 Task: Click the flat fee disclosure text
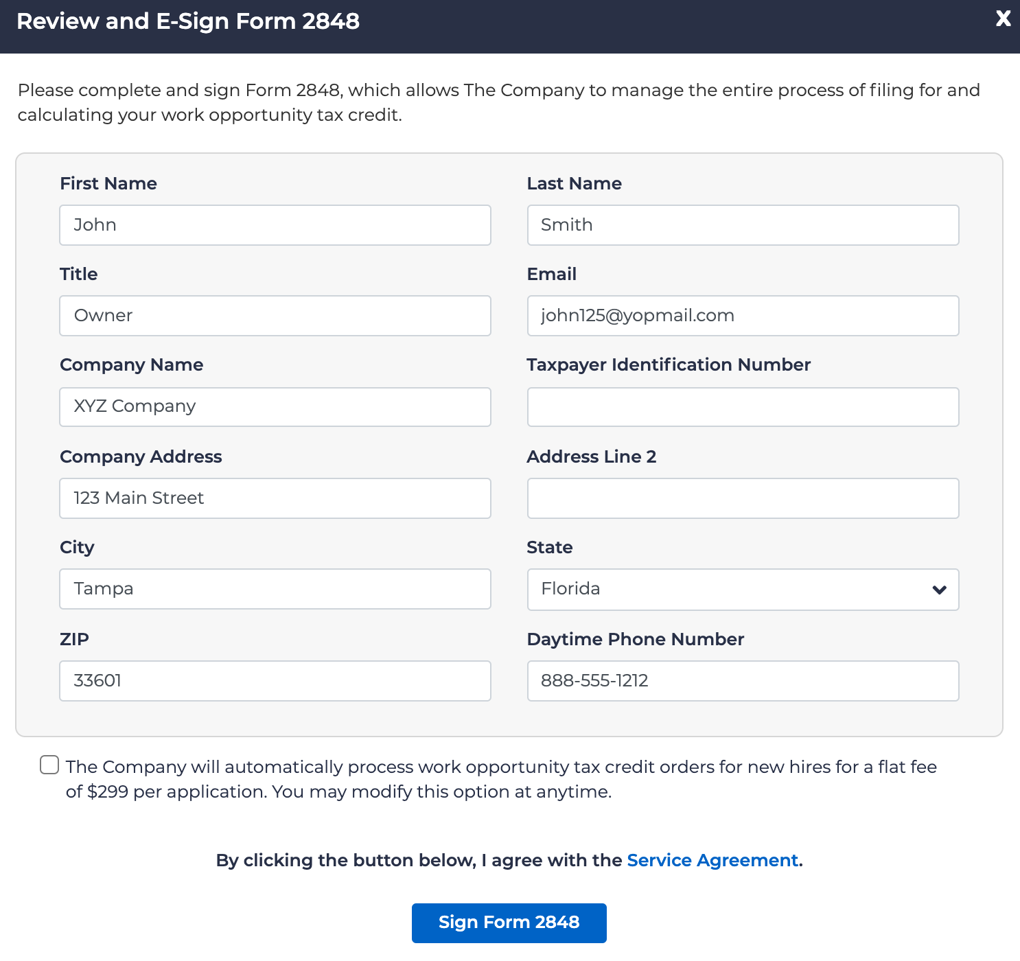click(x=500, y=779)
